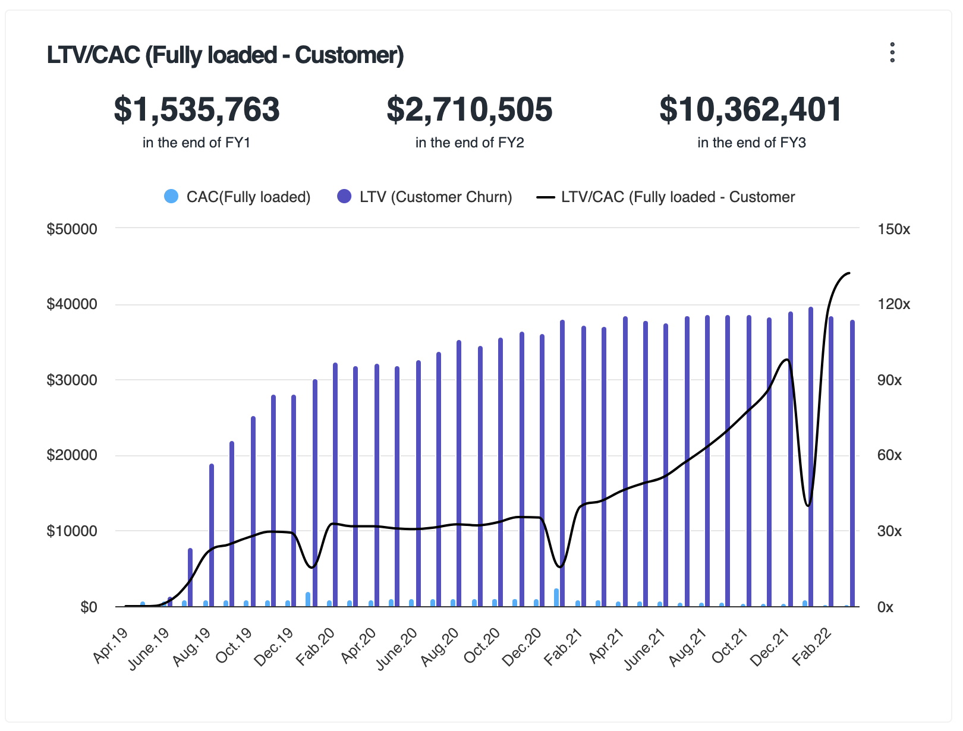Image resolution: width=963 pixels, height=731 pixels.
Task: Click the $50000 y-axis label
Action: point(72,229)
